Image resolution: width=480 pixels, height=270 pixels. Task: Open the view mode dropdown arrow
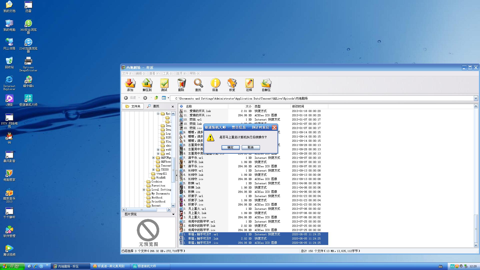(x=168, y=98)
